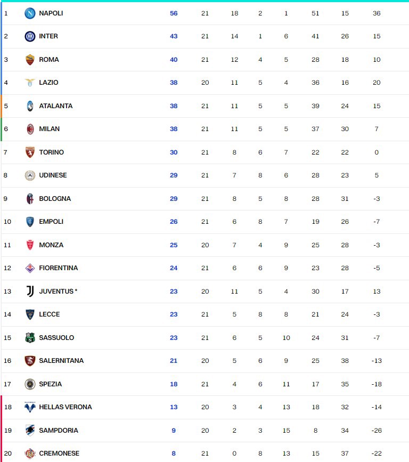
Task: Click the Hellas Verona crest
Action: point(30,407)
